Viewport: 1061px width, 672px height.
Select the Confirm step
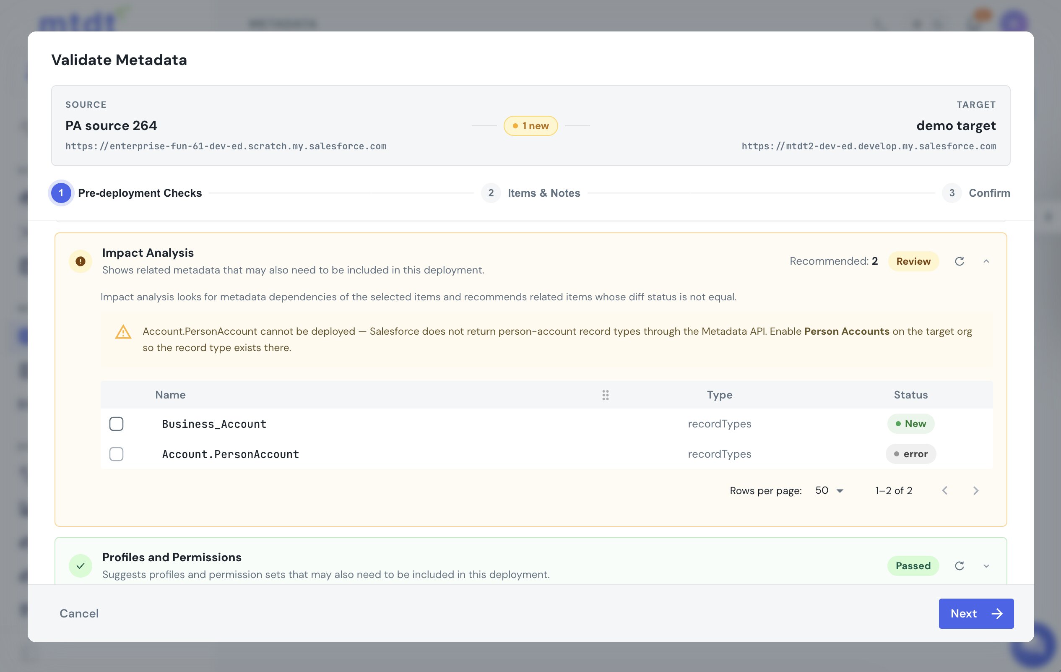(x=976, y=193)
